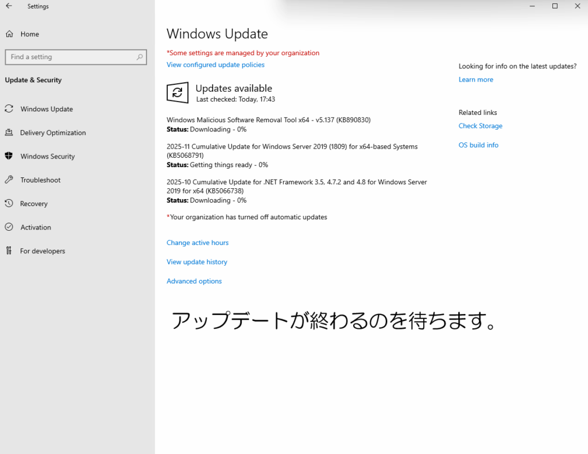Viewport: 588px width, 454px height.
Task: Click the Activation checkmark icon
Action: tap(9, 227)
